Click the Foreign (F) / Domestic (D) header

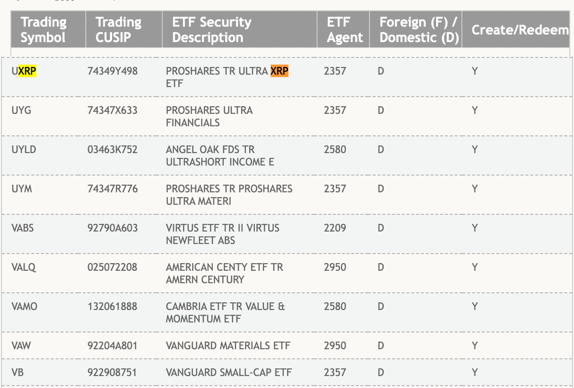(419, 30)
